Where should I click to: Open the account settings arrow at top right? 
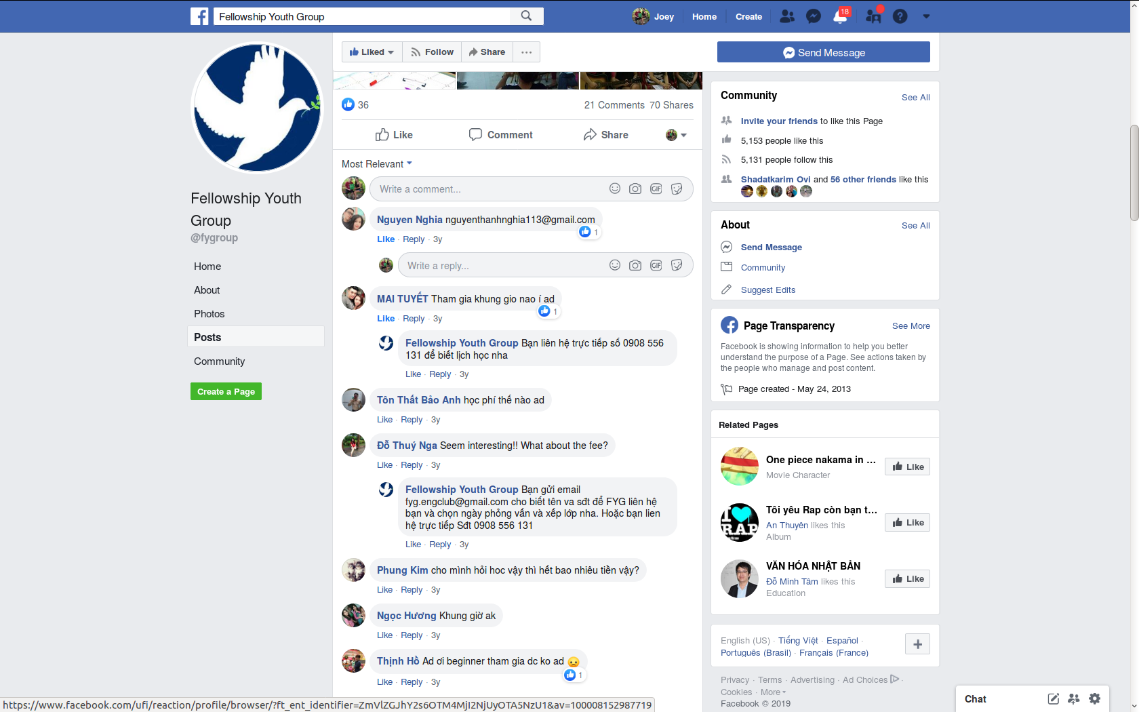pos(926,16)
